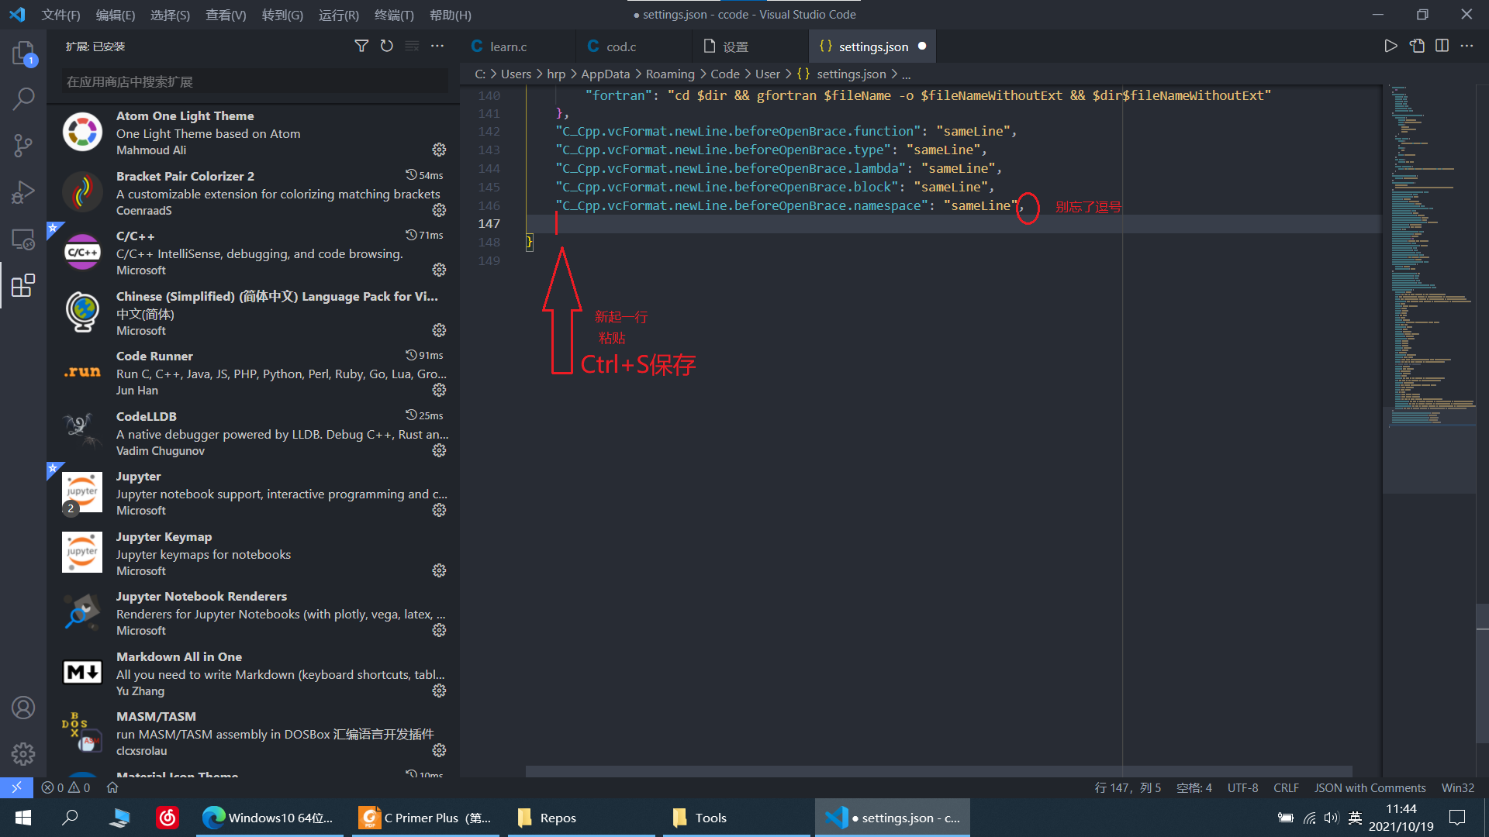Expand AppData breadcrumb segment
The width and height of the screenshot is (1489, 837).
(605, 74)
